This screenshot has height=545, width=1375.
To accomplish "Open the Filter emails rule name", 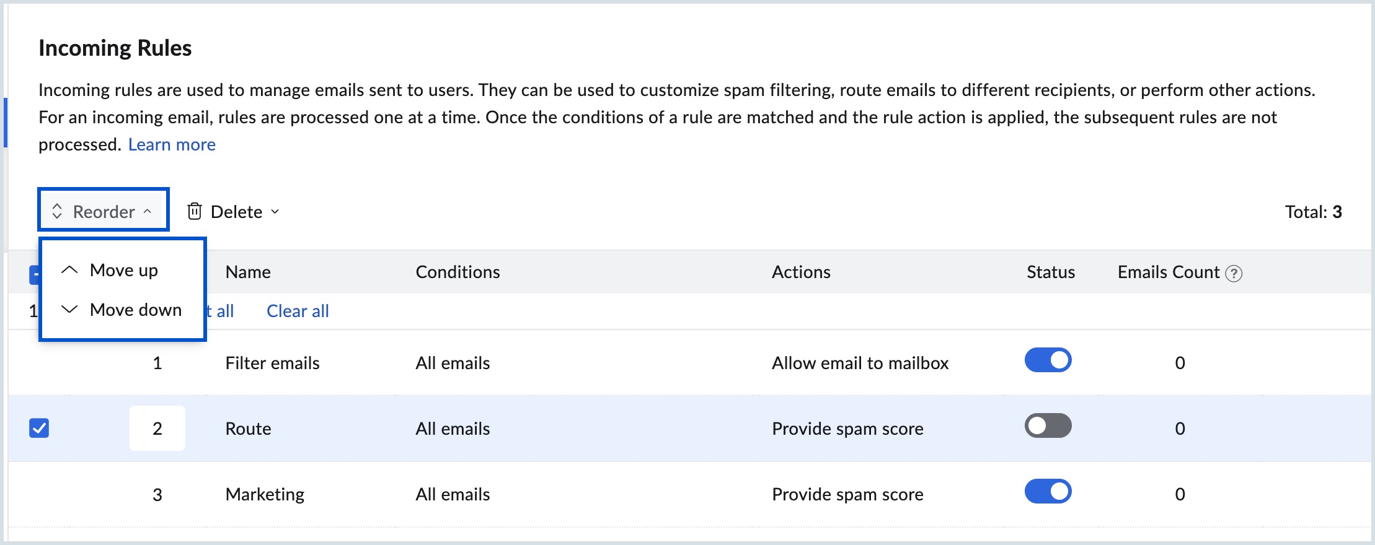I will (x=272, y=363).
